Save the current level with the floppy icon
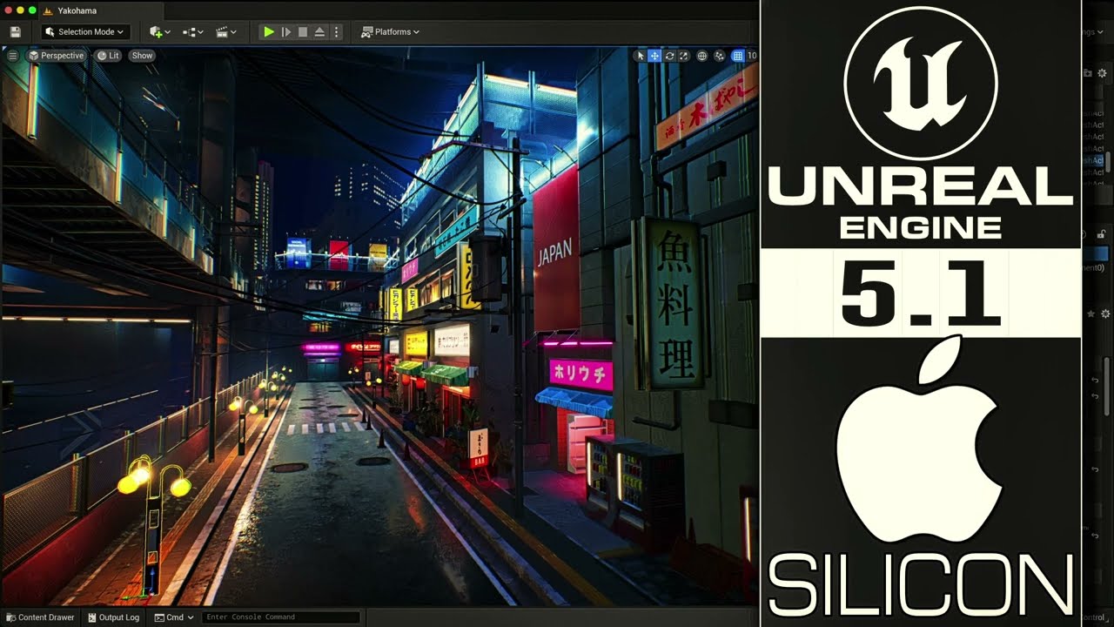 coord(16,32)
